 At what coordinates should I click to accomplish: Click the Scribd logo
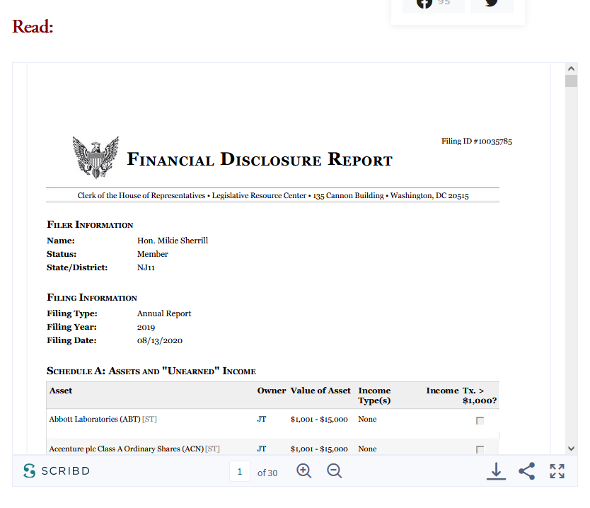click(57, 471)
